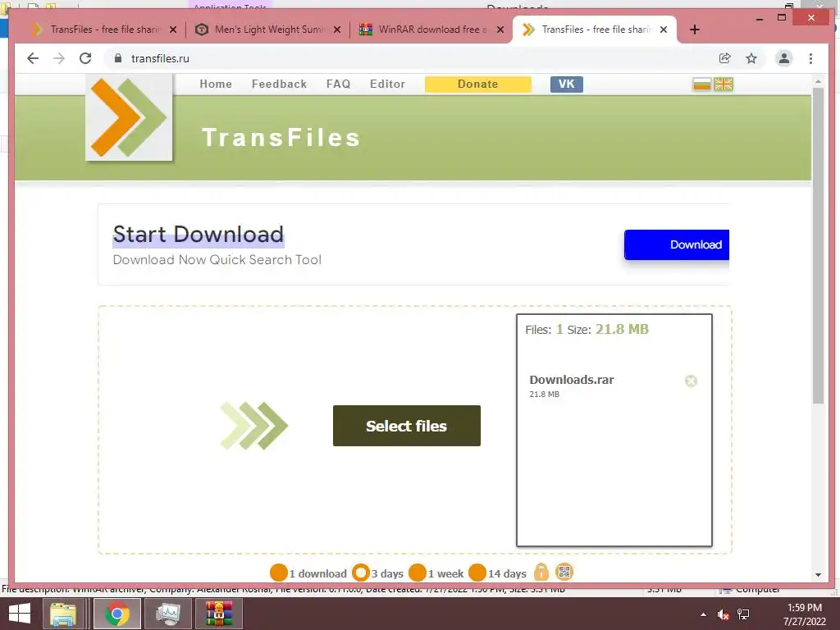Open File Explorer from the taskbar
This screenshot has width=840, height=630.
click(x=63, y=614)
